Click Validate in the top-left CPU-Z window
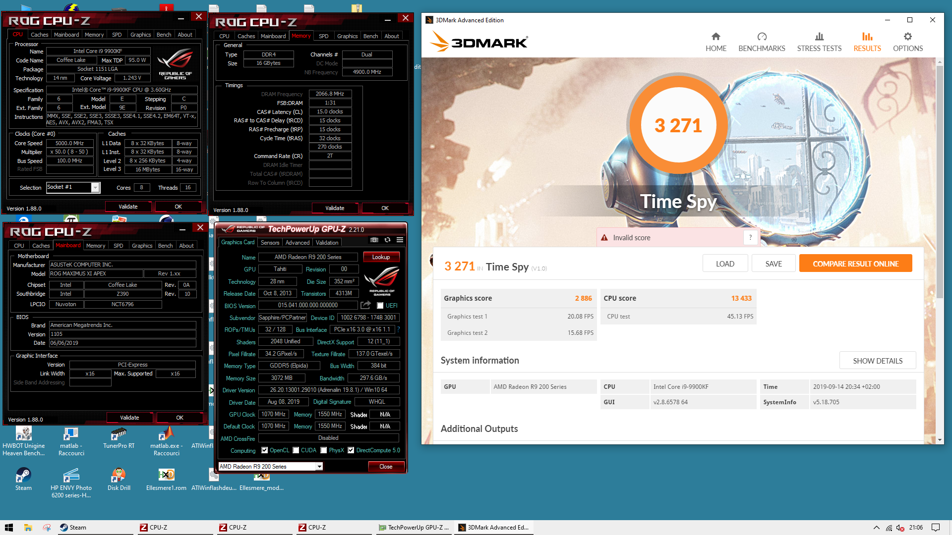Viewport: 952px width, 535px height. (128, 207)
